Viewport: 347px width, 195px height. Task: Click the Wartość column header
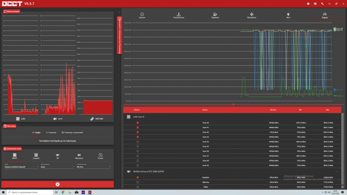(273, 110)
